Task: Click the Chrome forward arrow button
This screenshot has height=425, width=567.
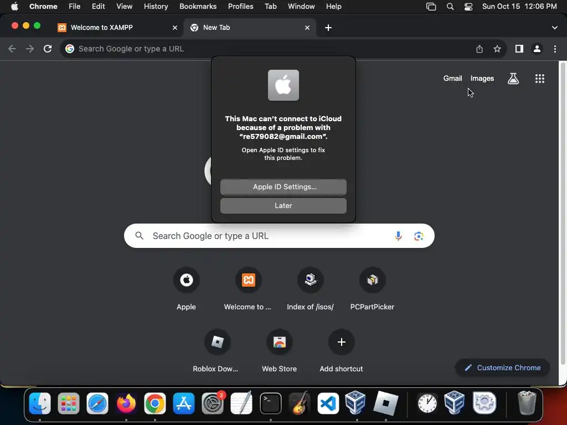Action: tap(30, 49)
